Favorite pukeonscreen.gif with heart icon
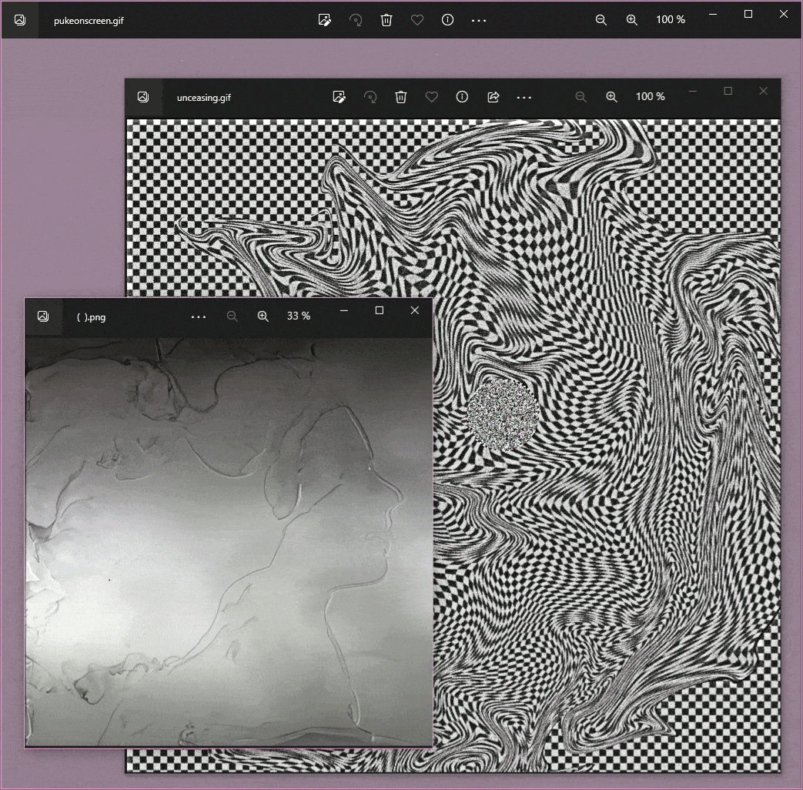Viewport: 803px width, 790px height. (x=417, y=20)
